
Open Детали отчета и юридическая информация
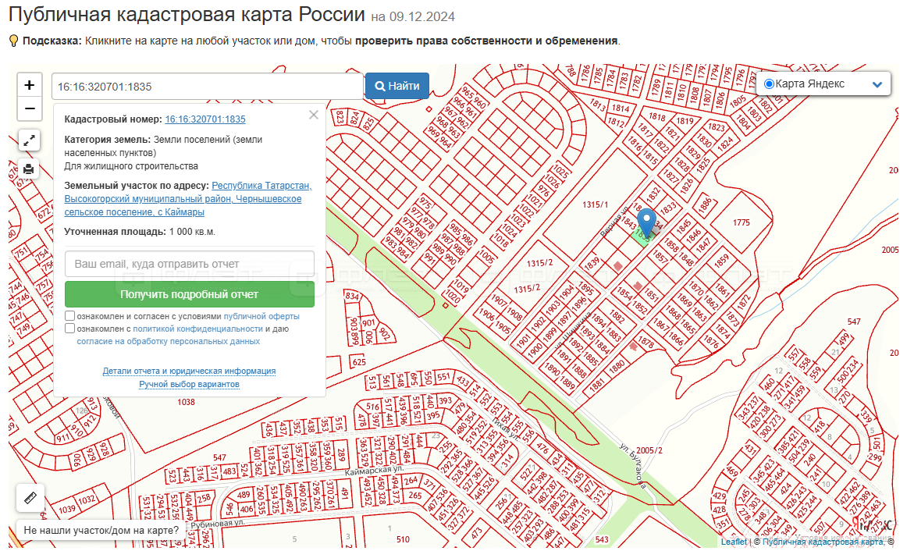(189, 371)
